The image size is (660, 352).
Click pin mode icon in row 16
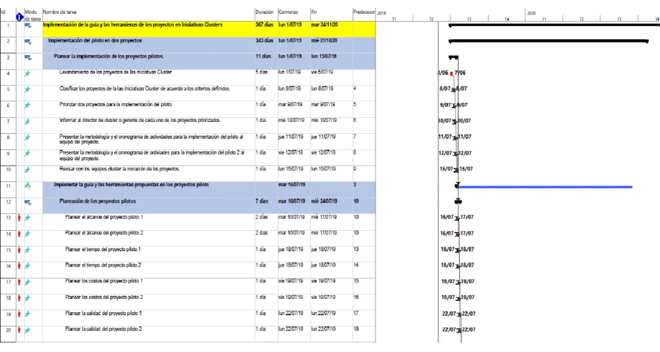coord(28,266)
